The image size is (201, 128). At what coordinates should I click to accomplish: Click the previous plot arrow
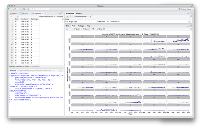[67, 29]
